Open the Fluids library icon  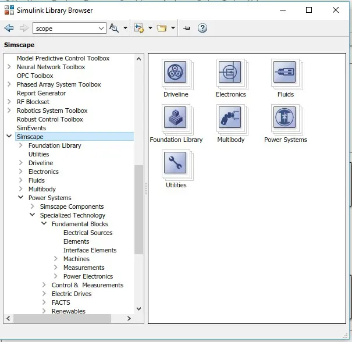pos(285,73)
